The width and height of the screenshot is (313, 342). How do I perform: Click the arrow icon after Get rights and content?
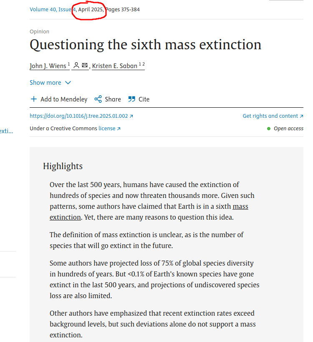point(301,117)
